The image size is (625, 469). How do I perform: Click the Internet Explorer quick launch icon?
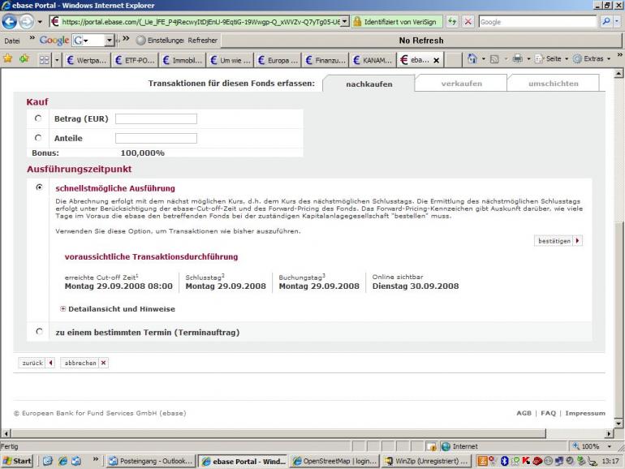coord(62,461)
